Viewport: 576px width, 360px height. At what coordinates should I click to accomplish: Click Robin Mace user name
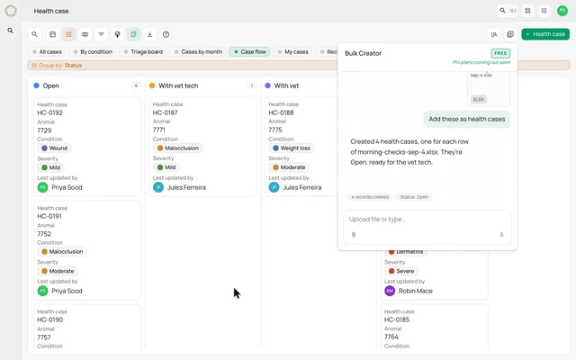click(x=416, y=291)
